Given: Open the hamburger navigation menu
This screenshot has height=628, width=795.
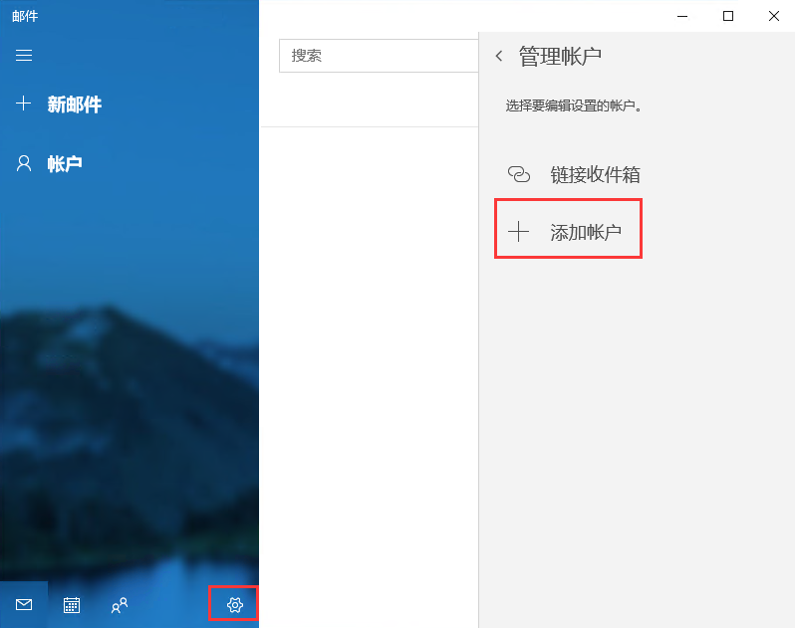Looking at the screenshot, I should 24,55.
